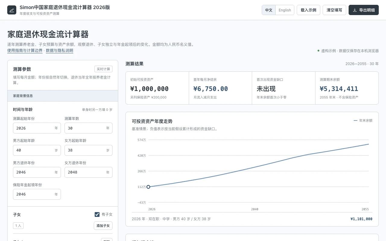386x241 pixels.
Task: Edit the 测算年数 field
Action: point(88,128)
